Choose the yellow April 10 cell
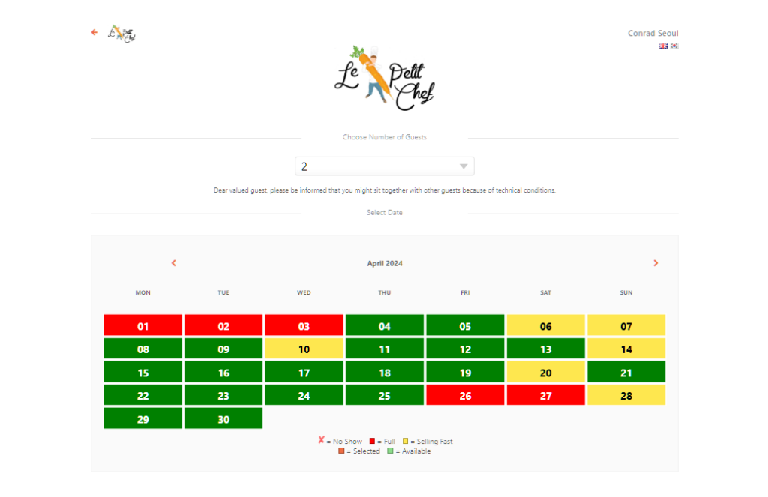This screenshot has width=768, height=497. pos(304,348)
